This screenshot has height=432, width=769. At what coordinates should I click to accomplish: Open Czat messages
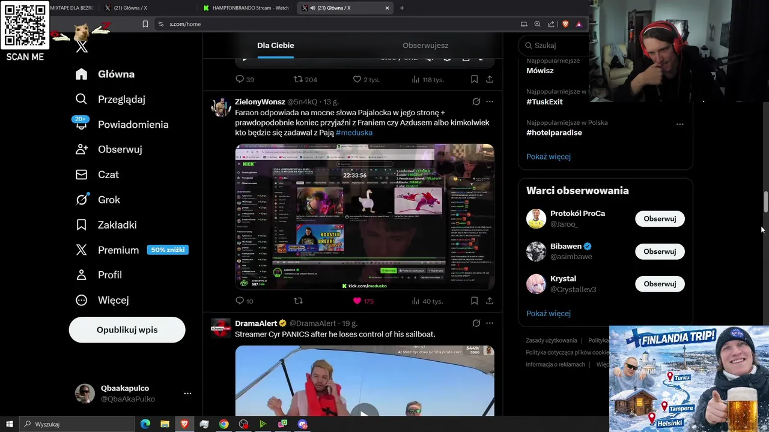(x=97, y=175)
